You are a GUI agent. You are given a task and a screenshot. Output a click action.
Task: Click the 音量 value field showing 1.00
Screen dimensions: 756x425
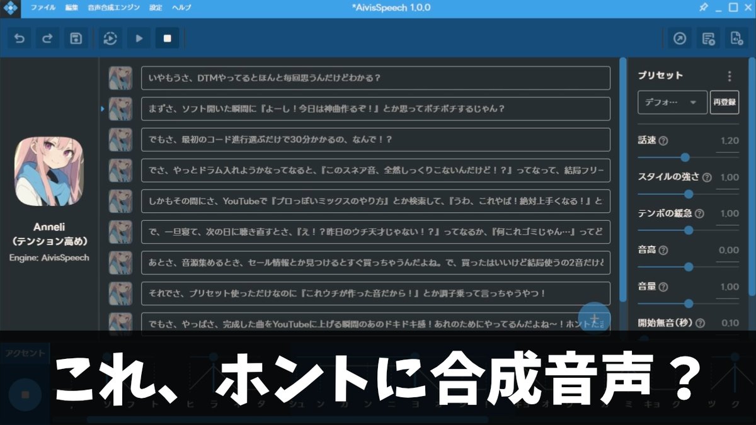point(728,288)
